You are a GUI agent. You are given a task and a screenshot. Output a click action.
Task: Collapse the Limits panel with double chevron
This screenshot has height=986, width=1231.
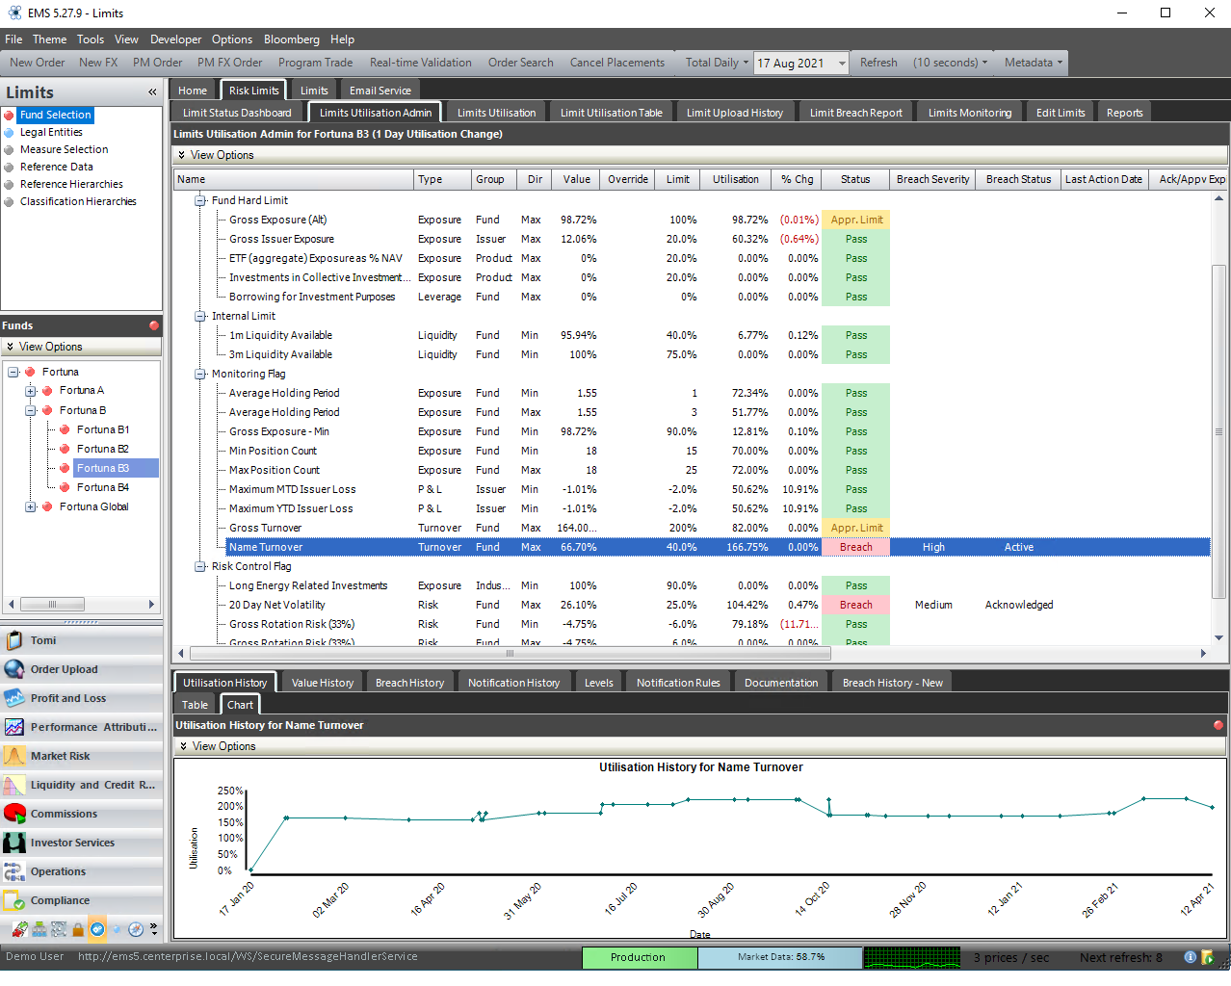pyautogui.click(x=152, y=92)
